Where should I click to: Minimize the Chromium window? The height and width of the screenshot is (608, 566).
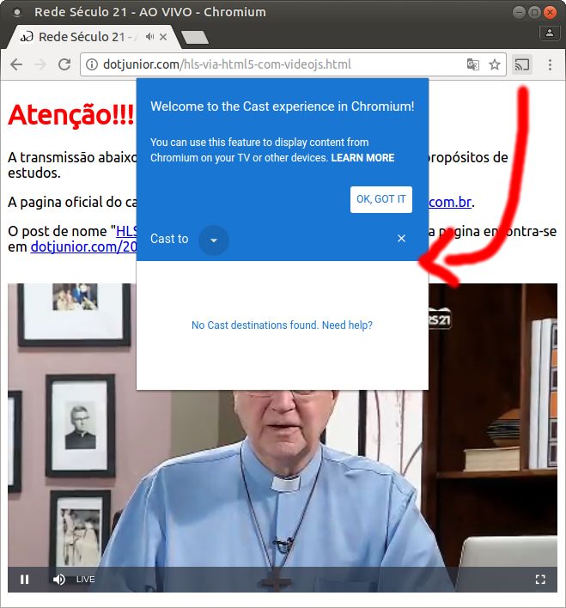point(519,12)
